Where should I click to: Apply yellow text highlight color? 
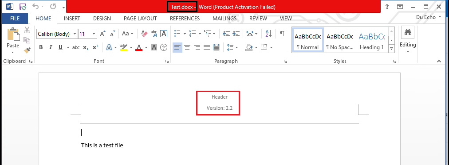124,47
